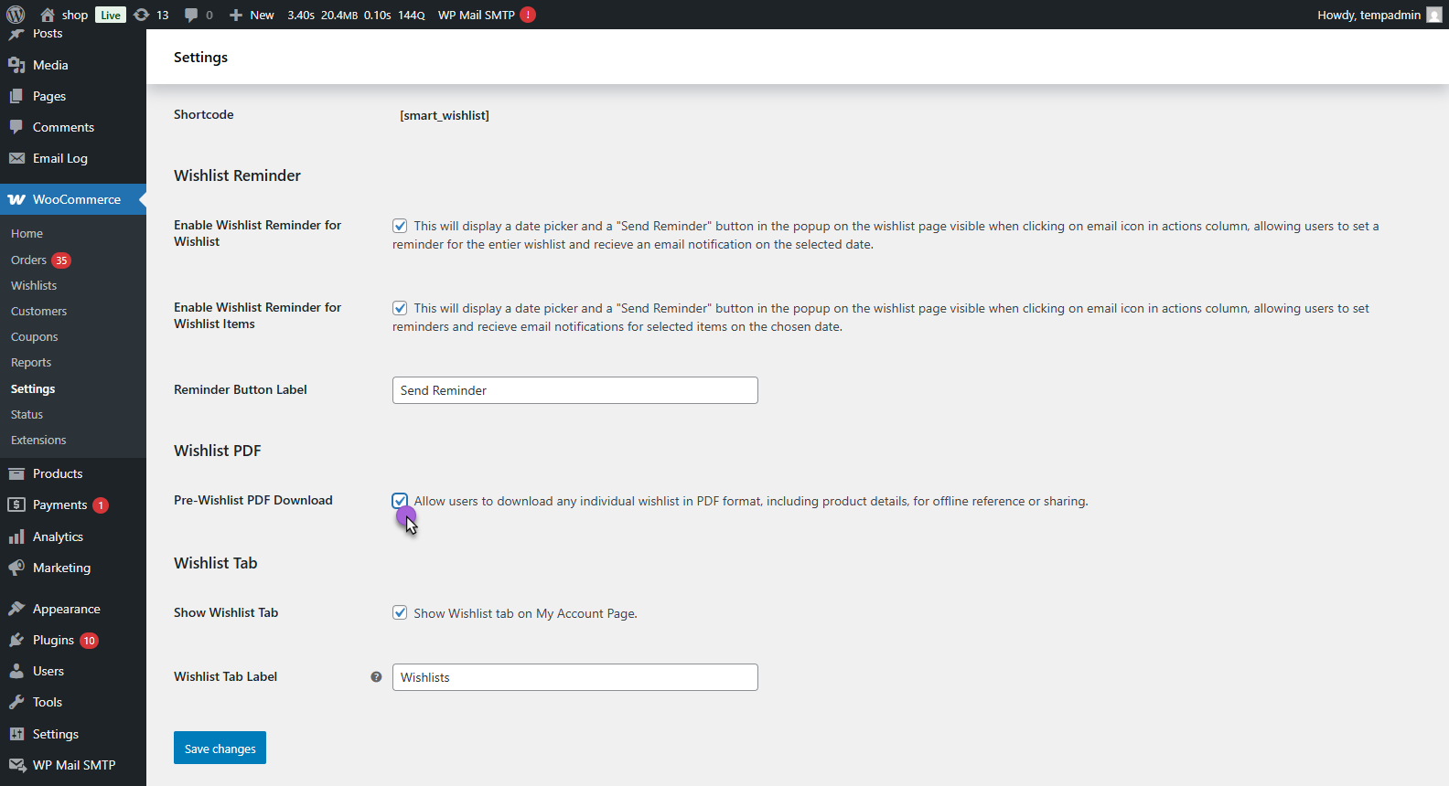Click the Save changes button

point(220,748)
